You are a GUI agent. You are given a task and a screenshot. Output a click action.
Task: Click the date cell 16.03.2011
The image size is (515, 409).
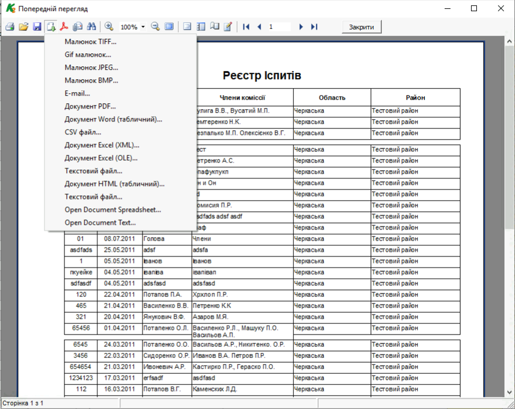(x=120, y=389)
